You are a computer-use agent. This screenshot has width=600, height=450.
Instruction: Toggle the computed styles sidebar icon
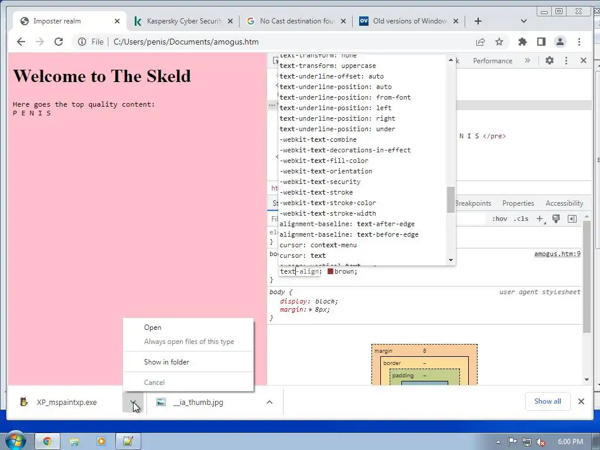point(572,219)
